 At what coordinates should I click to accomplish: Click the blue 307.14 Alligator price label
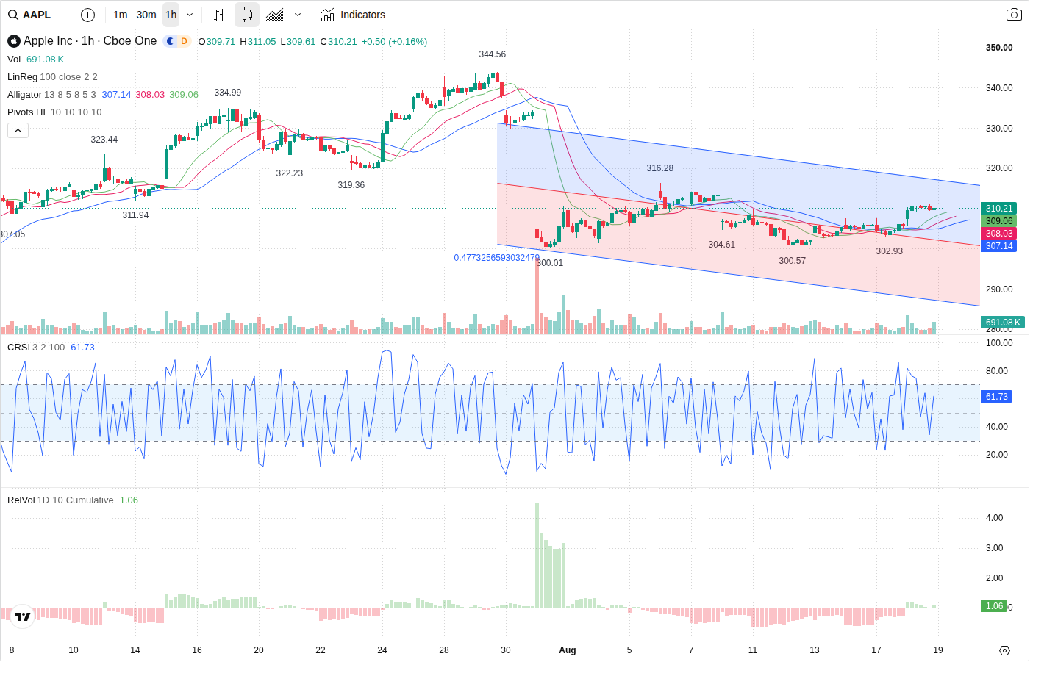click(998, 246)
